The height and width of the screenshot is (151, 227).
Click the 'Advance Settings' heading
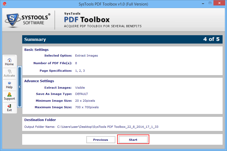(x=39, y=81)
